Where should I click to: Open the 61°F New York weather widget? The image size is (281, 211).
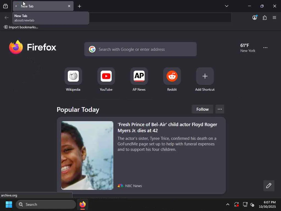(248, 48)
